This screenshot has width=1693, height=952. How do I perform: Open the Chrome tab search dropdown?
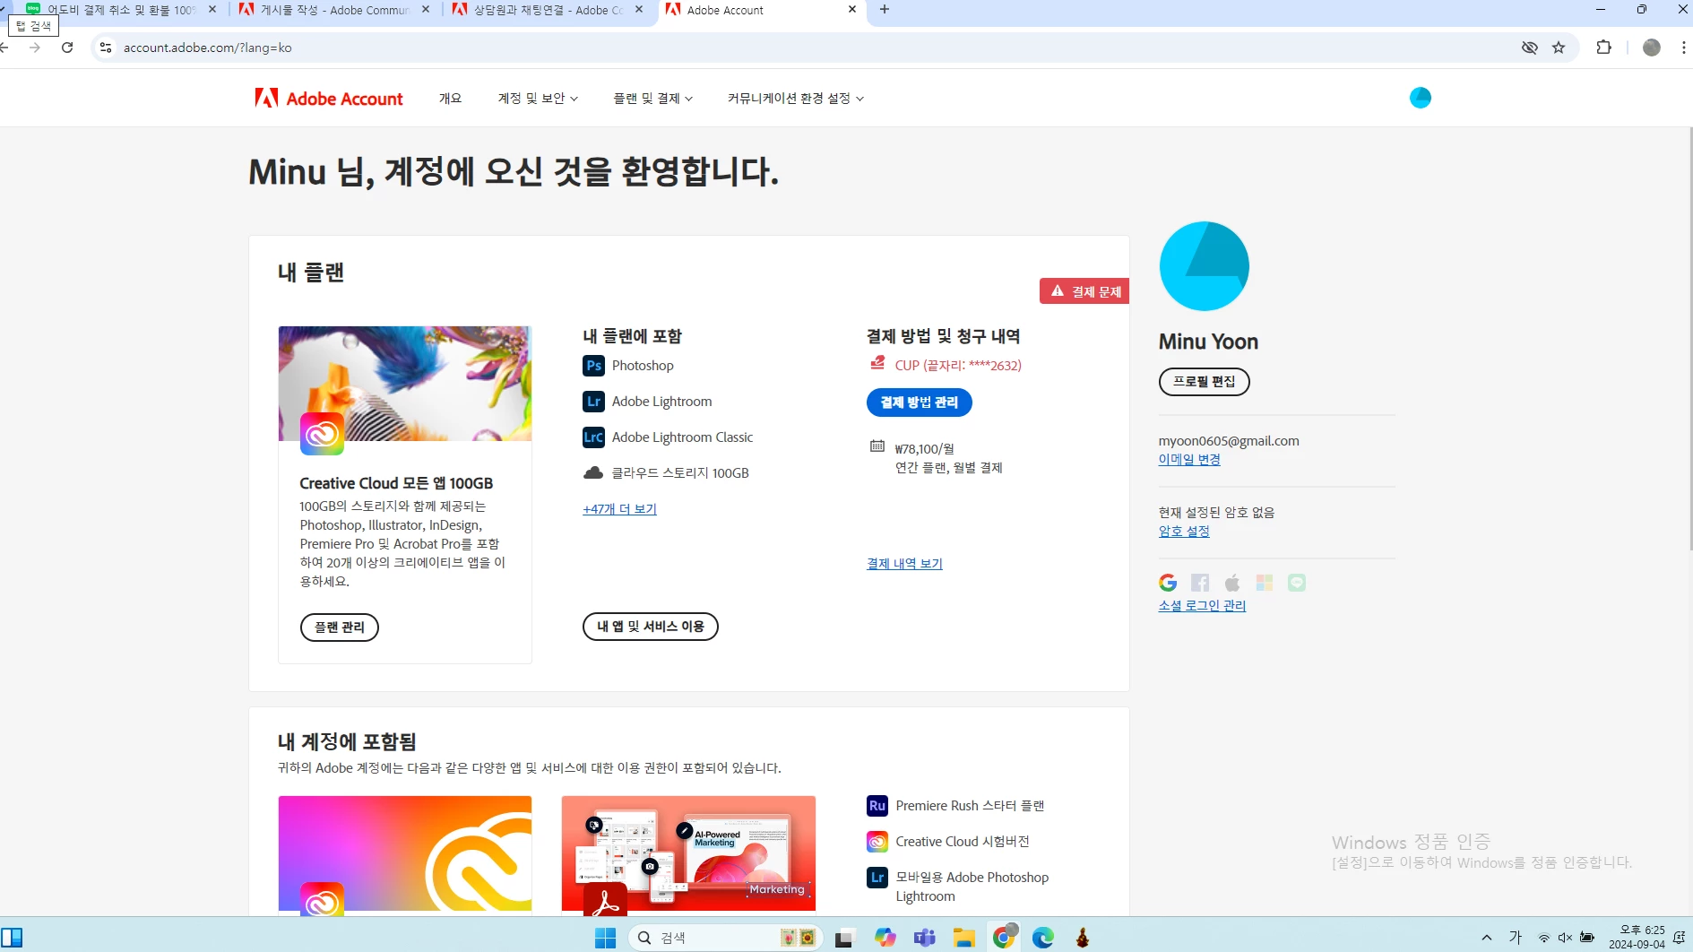(4, 9)
